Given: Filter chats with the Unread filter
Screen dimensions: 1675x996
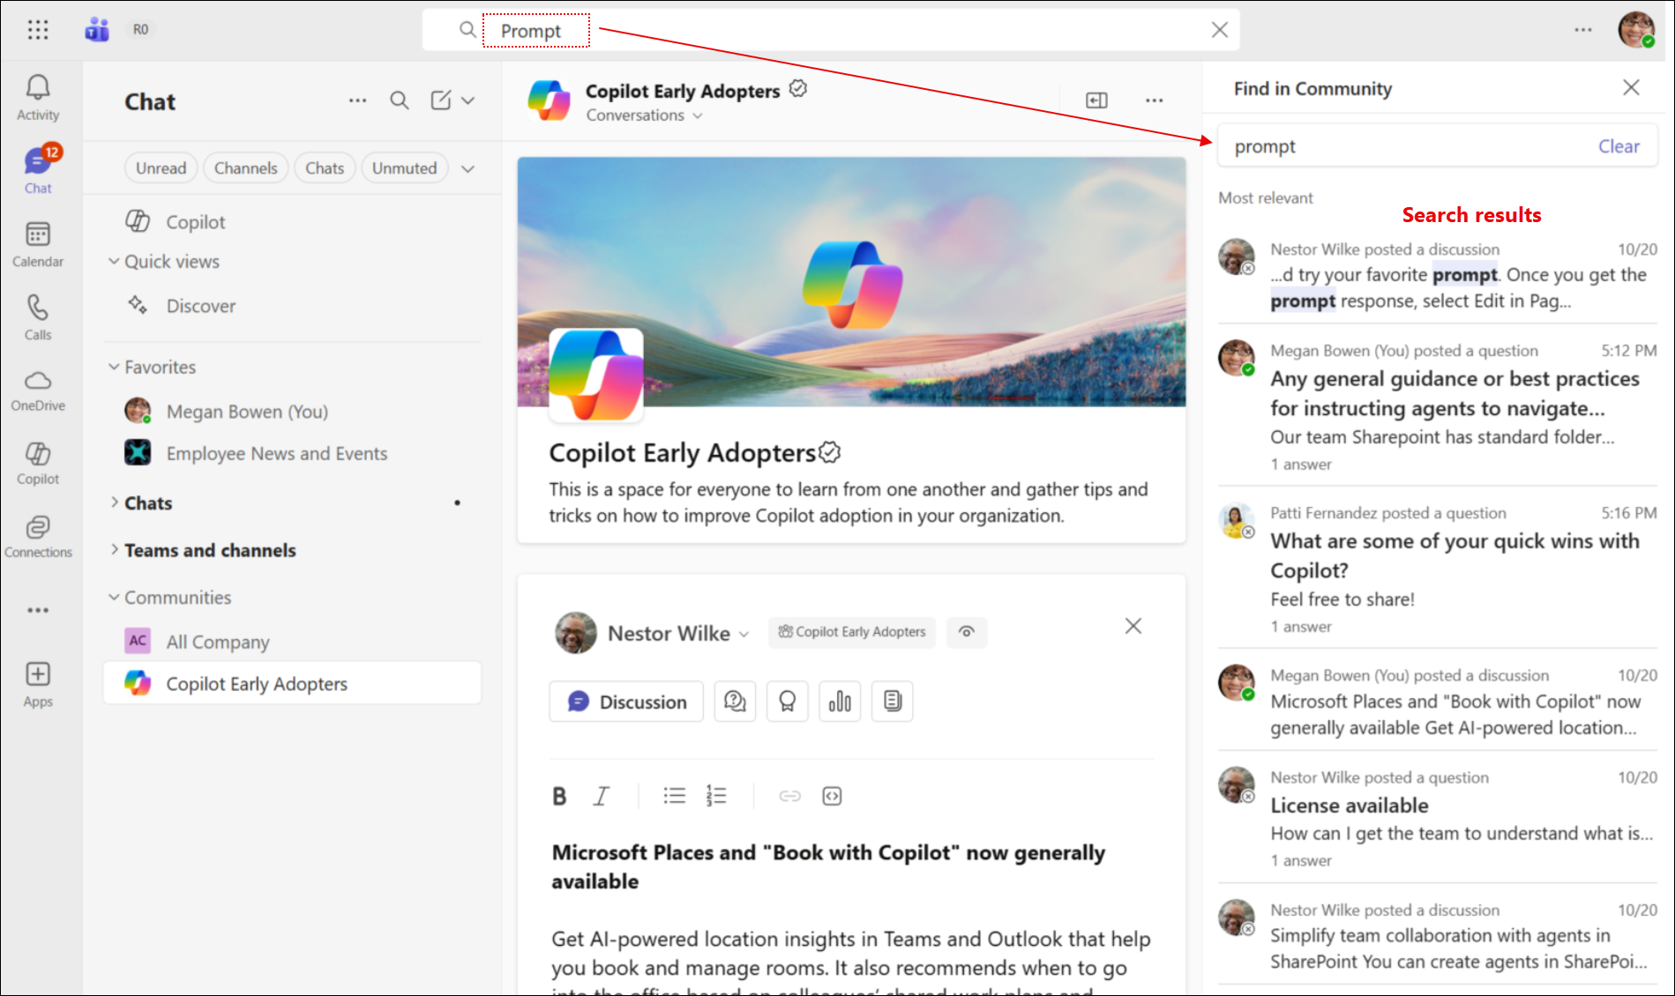Looking at the screenshot, I should click(x=161, y=167).
